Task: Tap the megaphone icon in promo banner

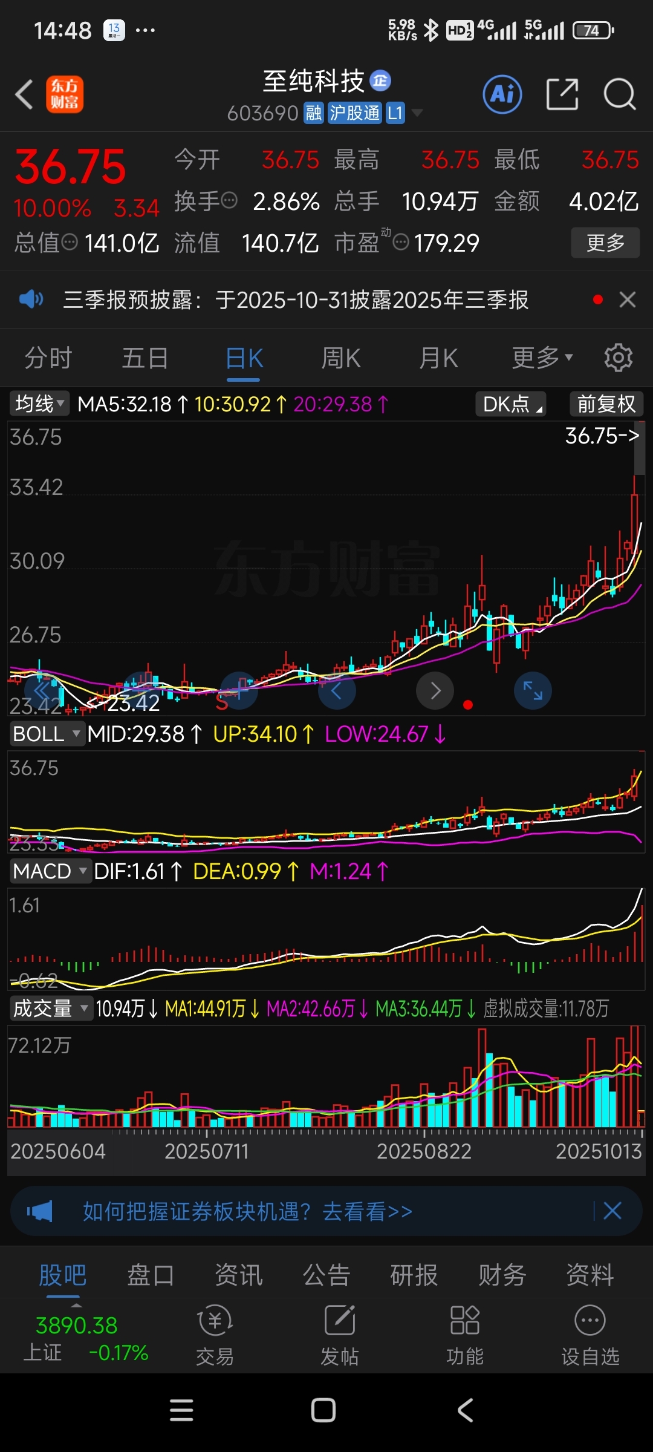Action: tap(40, 1211)
